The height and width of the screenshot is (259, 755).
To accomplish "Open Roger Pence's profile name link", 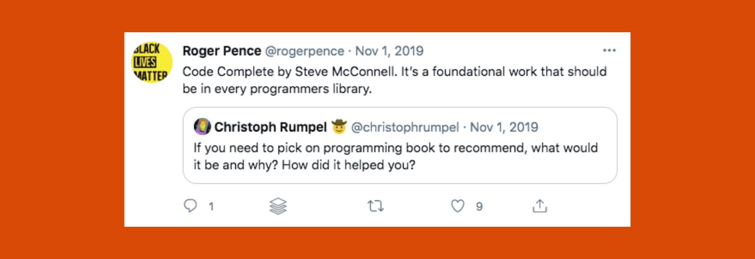I will click(221, 51).
